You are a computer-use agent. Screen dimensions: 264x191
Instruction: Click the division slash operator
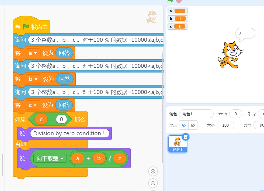110,158
